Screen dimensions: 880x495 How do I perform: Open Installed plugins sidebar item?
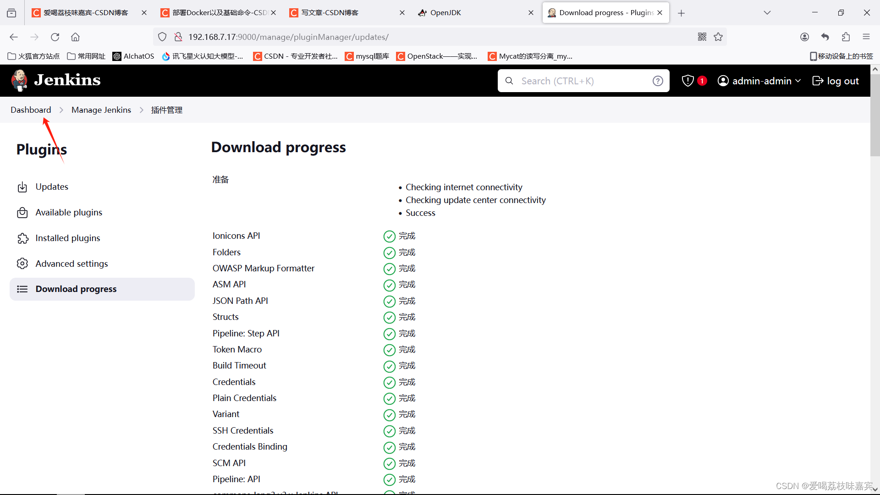coord(102,238)
